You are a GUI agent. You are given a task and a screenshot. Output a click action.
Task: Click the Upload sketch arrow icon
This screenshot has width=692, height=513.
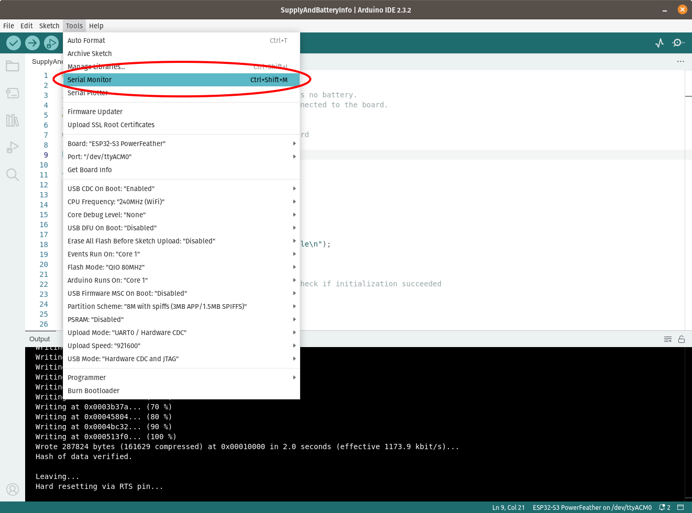coord(32,43)
